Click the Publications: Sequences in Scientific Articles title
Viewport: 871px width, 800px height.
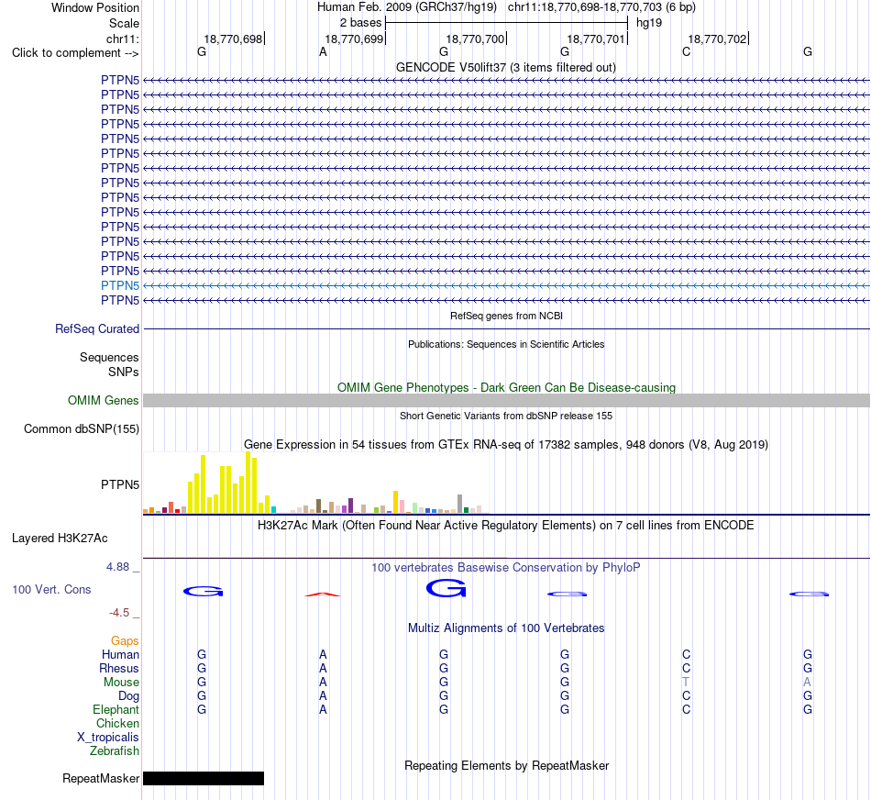click(506, 344)
